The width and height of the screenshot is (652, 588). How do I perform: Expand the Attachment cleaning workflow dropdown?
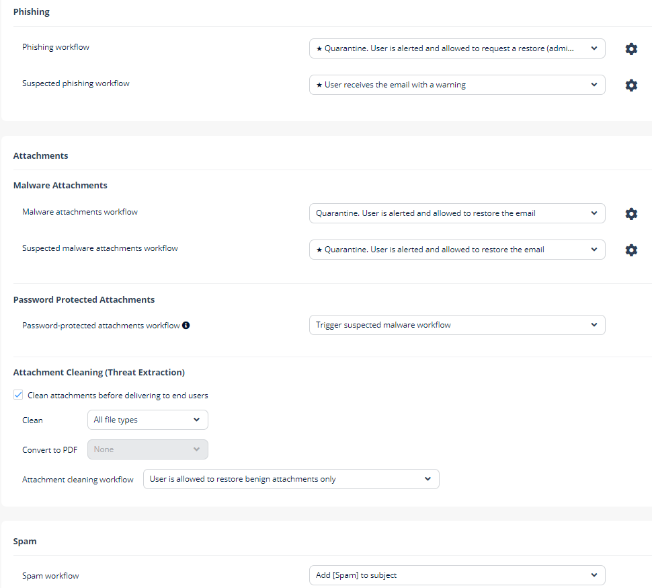click(291, 479)
